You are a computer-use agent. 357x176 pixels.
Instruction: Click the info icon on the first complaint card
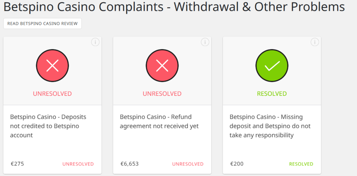pyautogui.click(x=95, y=42)
